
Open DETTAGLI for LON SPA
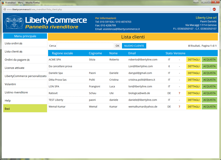tap(194, 86)
